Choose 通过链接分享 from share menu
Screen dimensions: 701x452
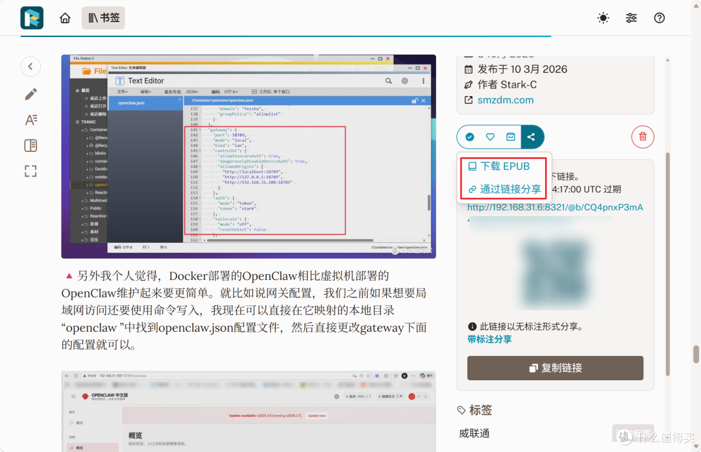pos(504,189)
